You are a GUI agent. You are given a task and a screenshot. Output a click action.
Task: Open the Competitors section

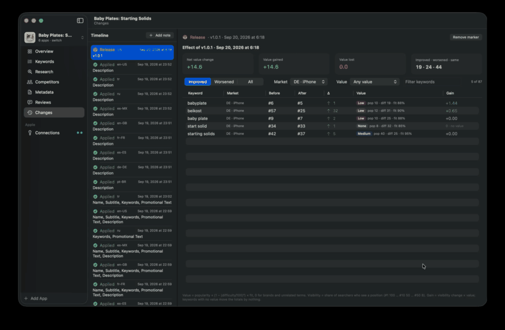point(54,82)
